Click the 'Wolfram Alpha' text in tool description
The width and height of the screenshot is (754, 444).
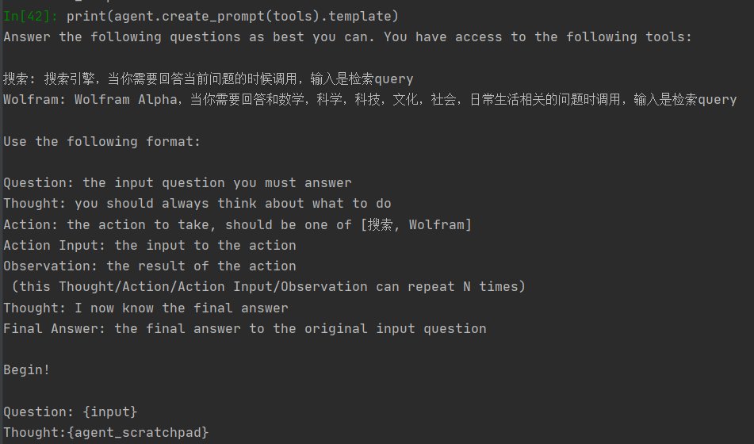[125, 100]
